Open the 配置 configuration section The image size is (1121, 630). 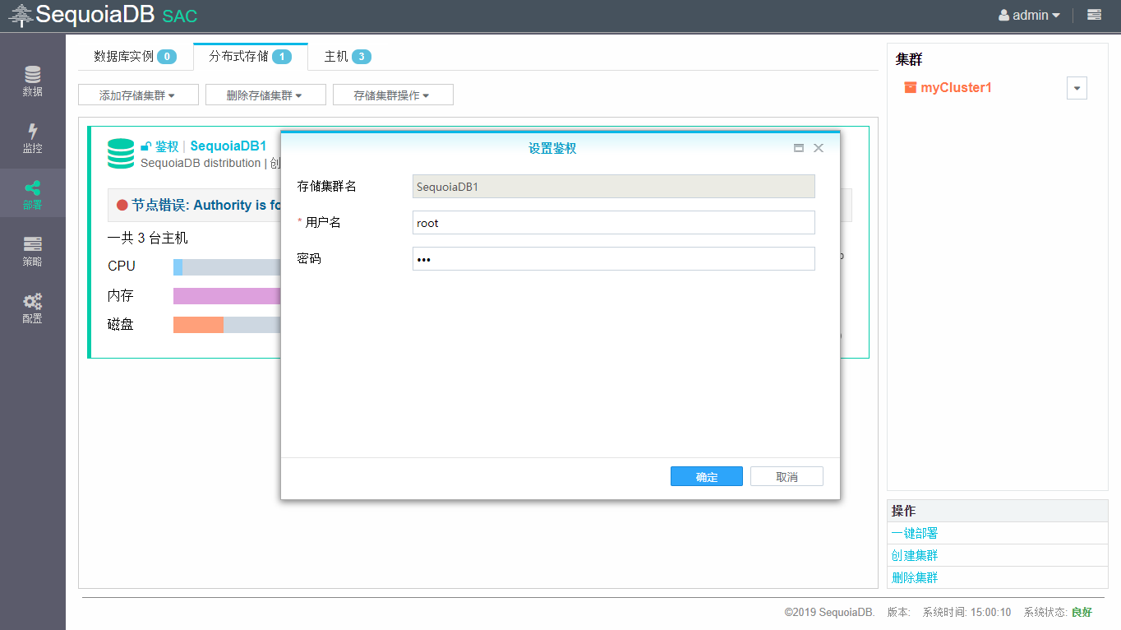coord(32,308)
